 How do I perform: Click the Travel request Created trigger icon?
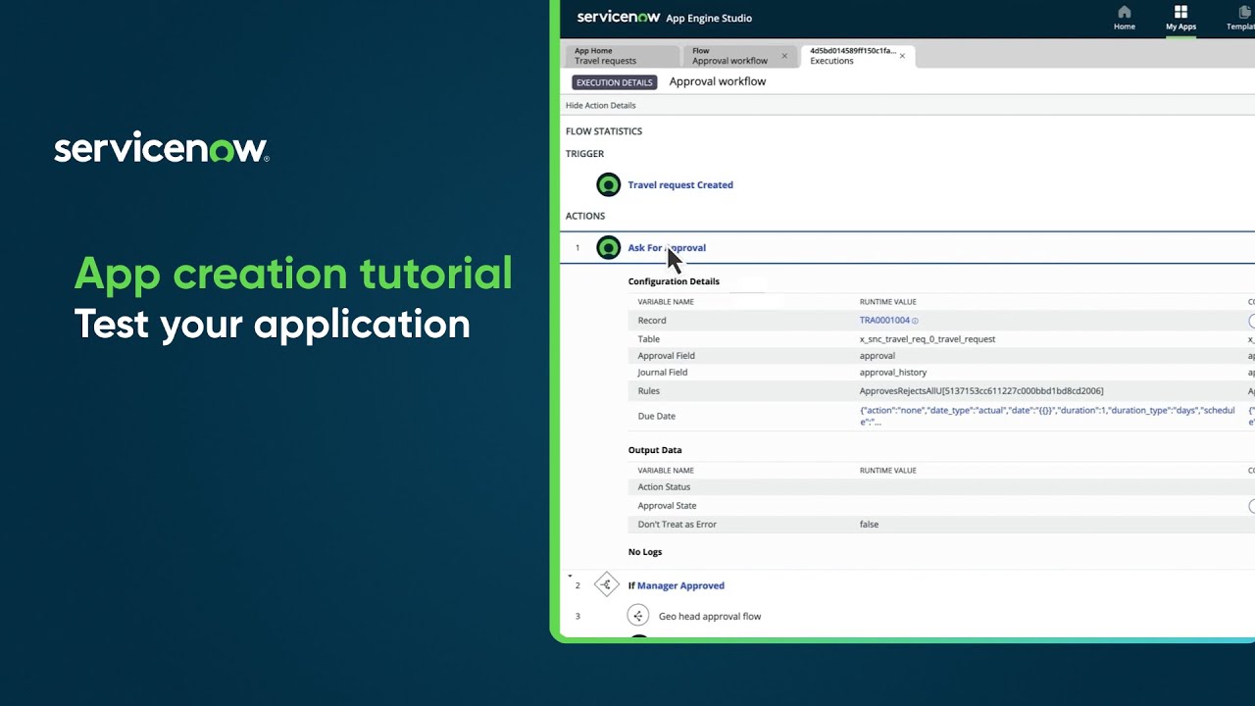coord(608,184)
